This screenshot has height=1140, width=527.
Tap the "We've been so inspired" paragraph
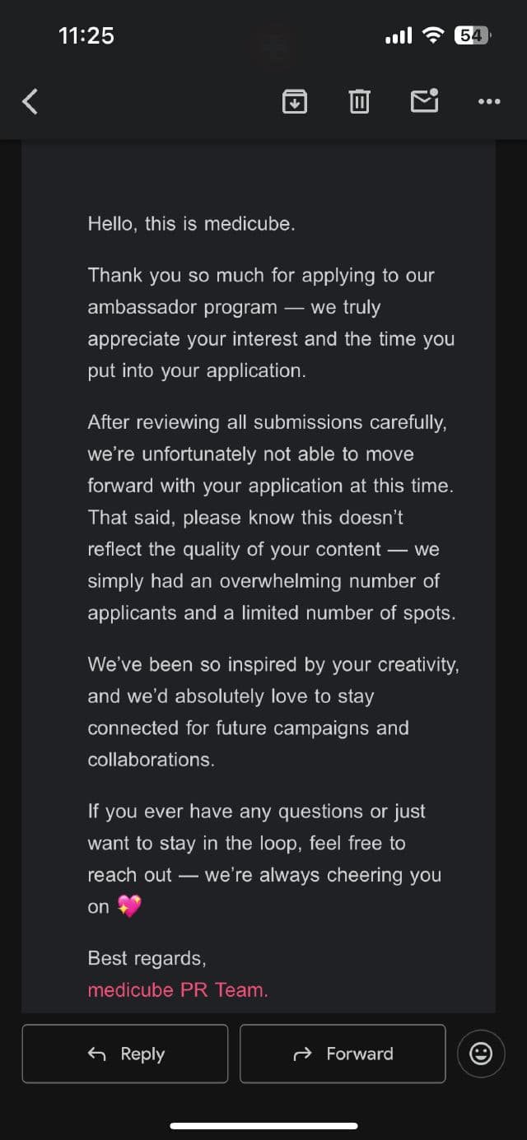pyautogui.click(x=272, y=712)
